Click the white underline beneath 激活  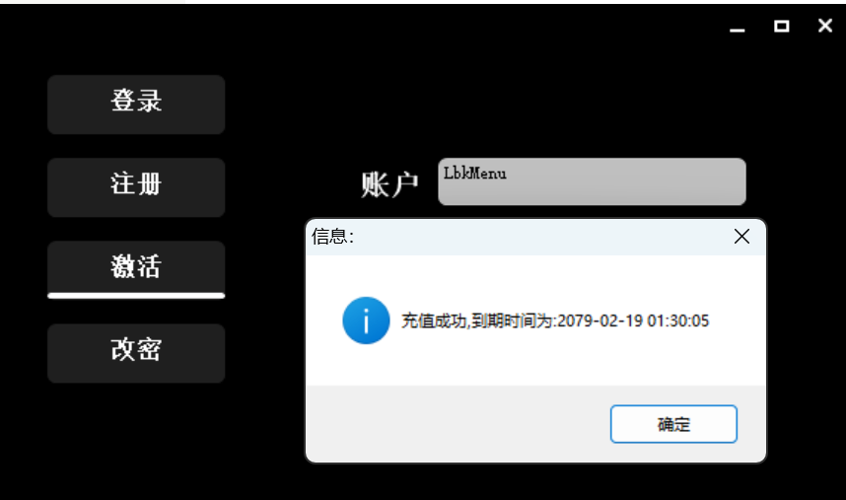tap(136, 296)
